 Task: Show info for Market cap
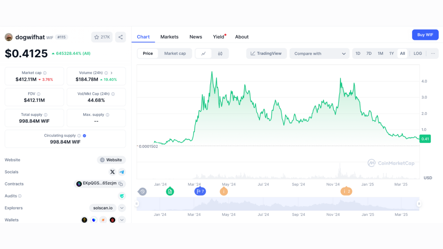click(x=45, y=73)
